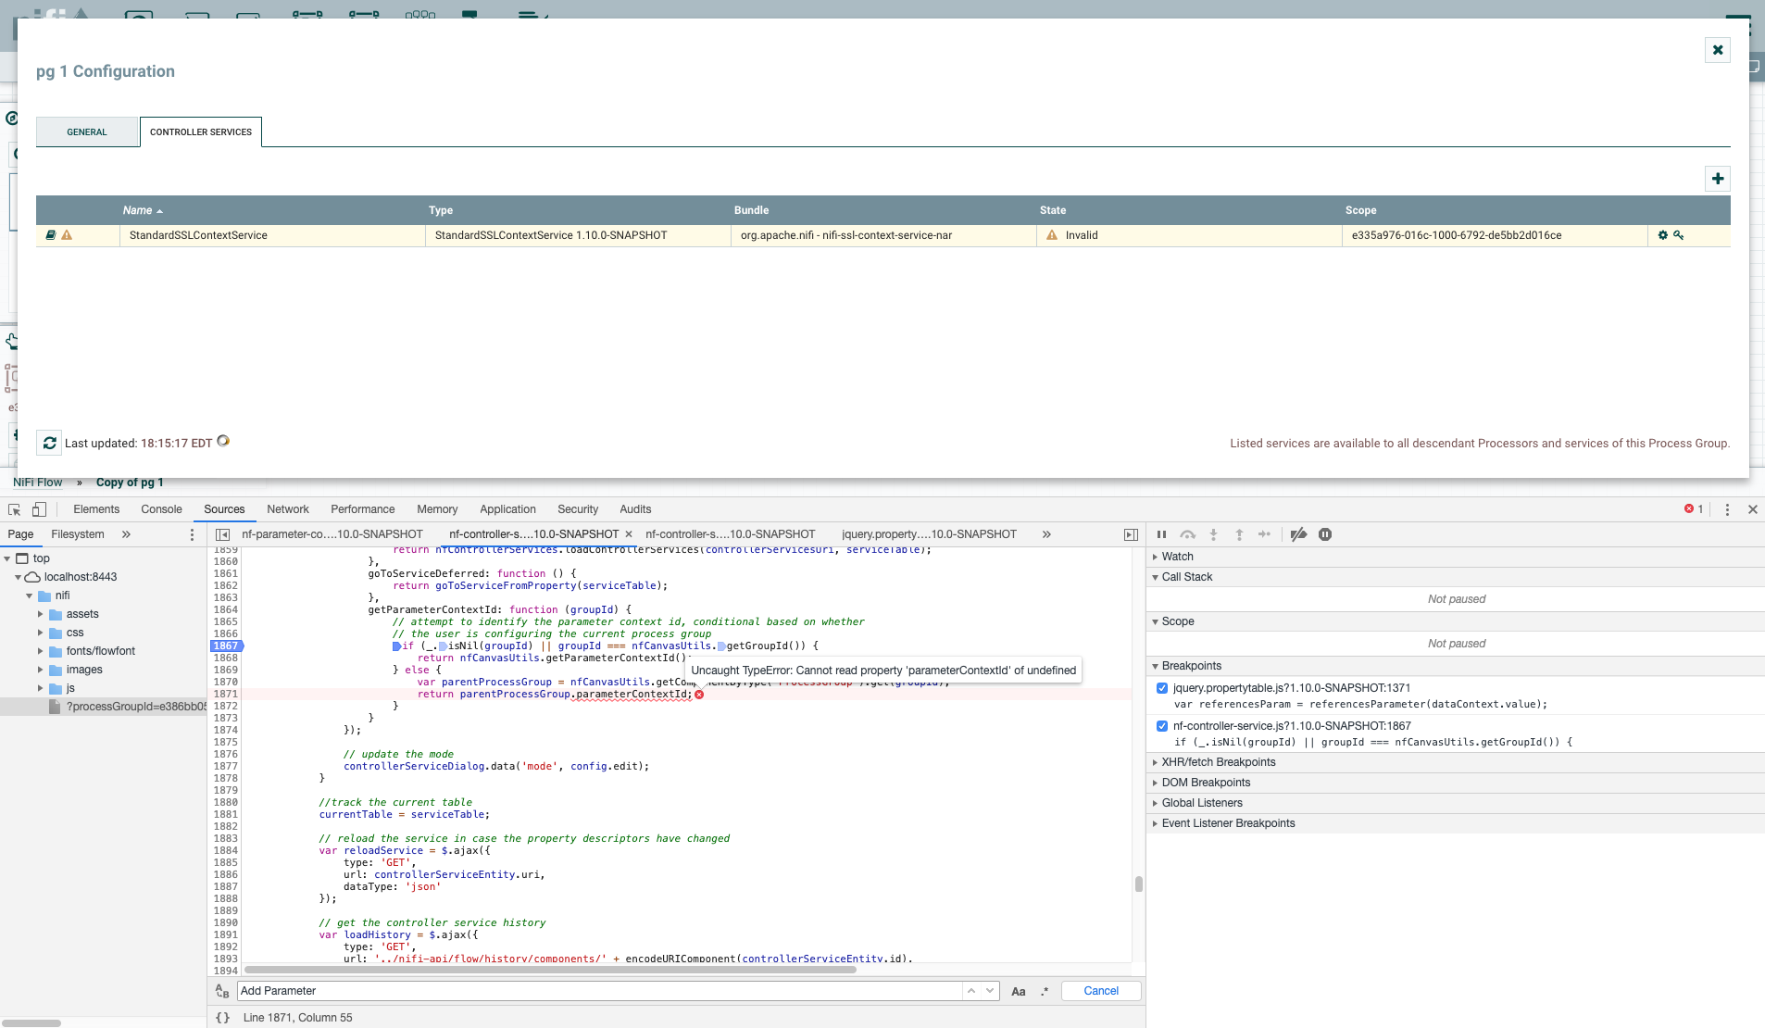
Task: Step into next function call
Action: [1213, 534]
